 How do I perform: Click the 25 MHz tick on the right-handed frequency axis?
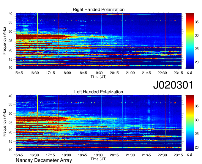click(11, 41)
